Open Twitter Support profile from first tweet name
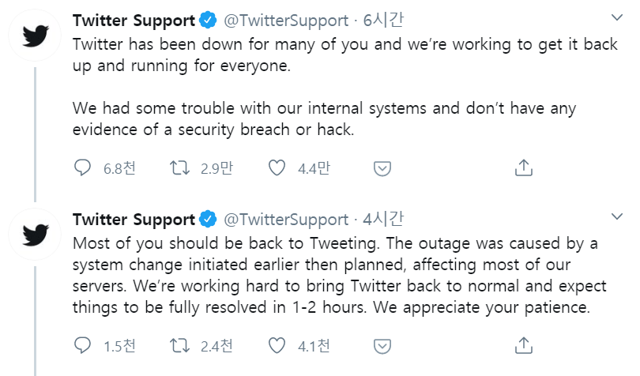 click(x=134, y=21)
